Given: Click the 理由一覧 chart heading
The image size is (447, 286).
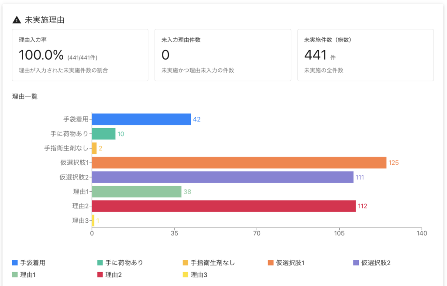Looking at the screenshot, I should 25,96.
